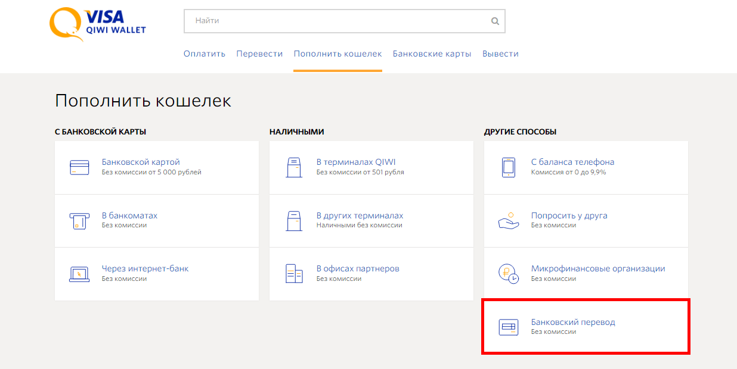Open the Микрофинансовые организации link
This screenshot has height=369, width=737.
[x=597, y=268]
